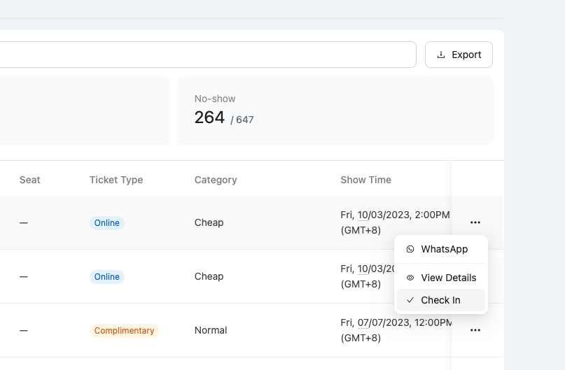Click the seat dash in the first row
This screenshot has width=565, height=370.
24,222
